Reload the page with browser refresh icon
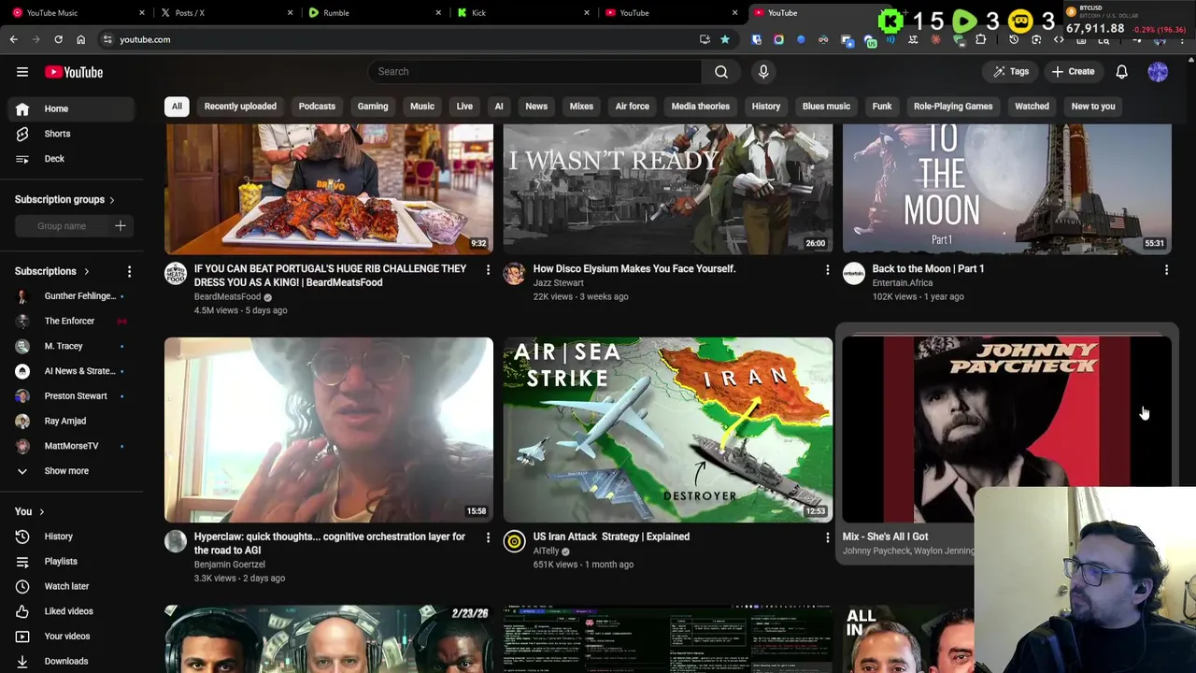 (x=58, y=39)
